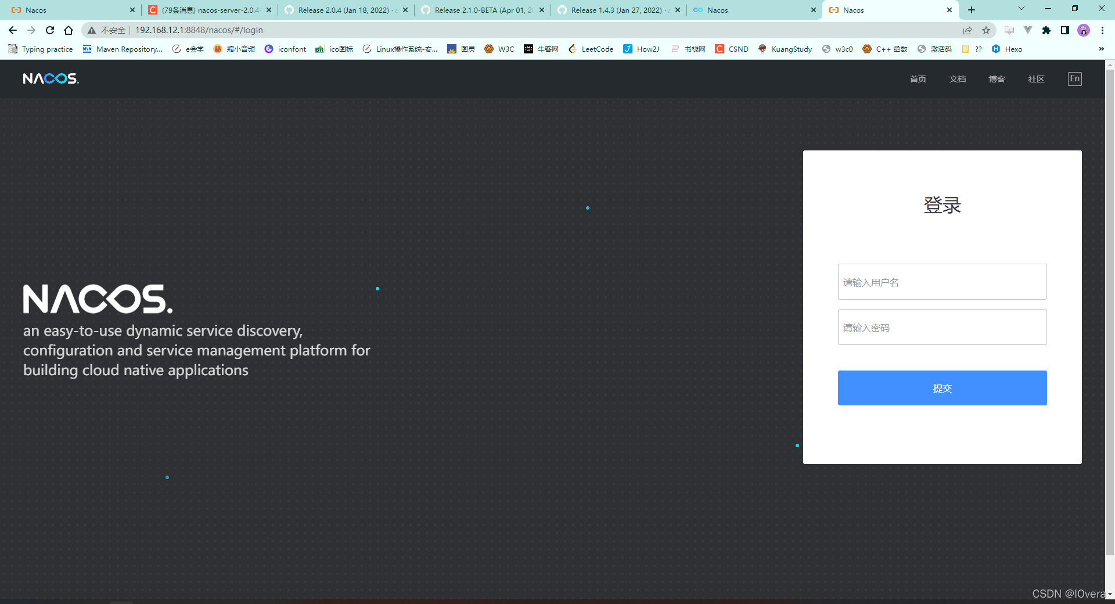Open the Maven Repository bookmark
This screenshot has width=1115, height=604.
point(123,49)
